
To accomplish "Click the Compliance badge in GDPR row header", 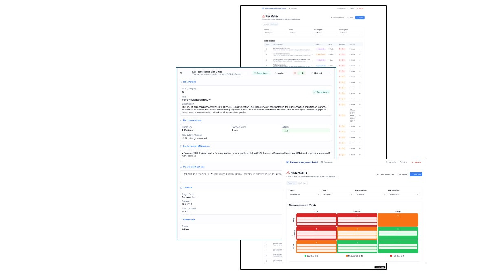I will pos(261,73).
